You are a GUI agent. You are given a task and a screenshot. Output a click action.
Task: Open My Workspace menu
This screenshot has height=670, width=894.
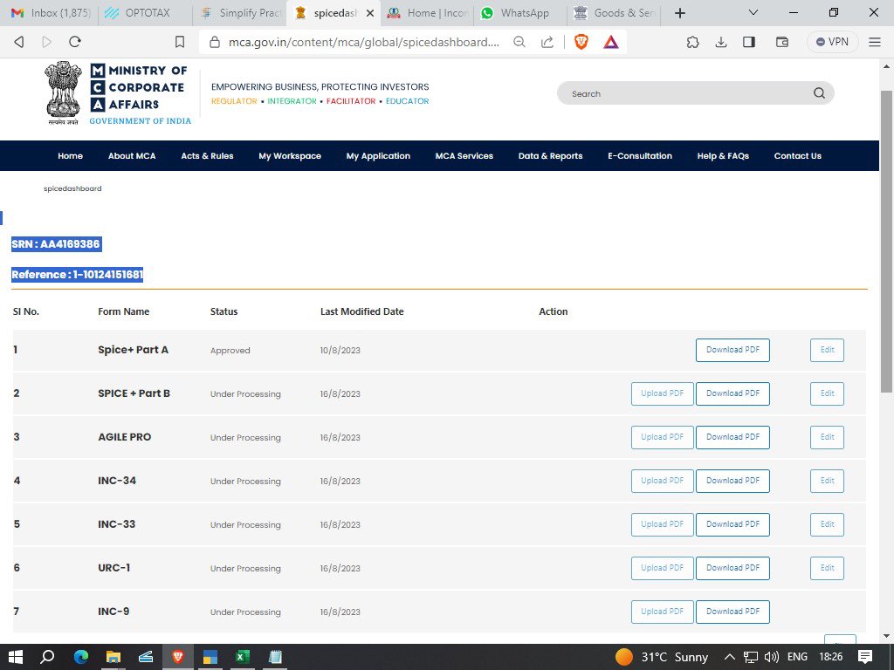click(x=290, y=155)
